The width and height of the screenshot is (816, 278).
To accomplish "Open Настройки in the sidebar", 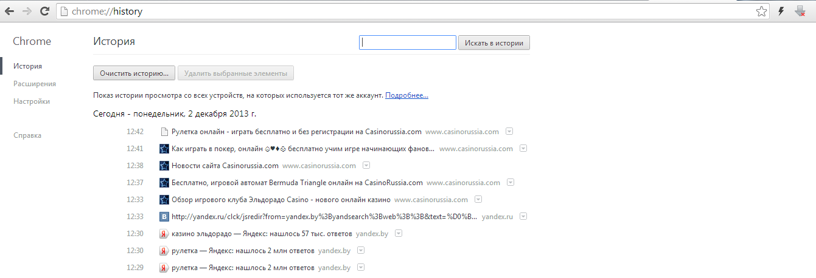I will coord(32,101).
